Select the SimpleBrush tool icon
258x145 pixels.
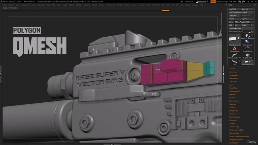[x=235, y=49]
